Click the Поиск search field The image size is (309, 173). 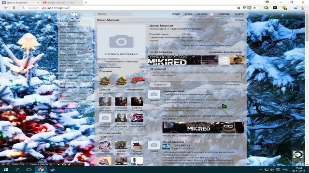[112, 14]
